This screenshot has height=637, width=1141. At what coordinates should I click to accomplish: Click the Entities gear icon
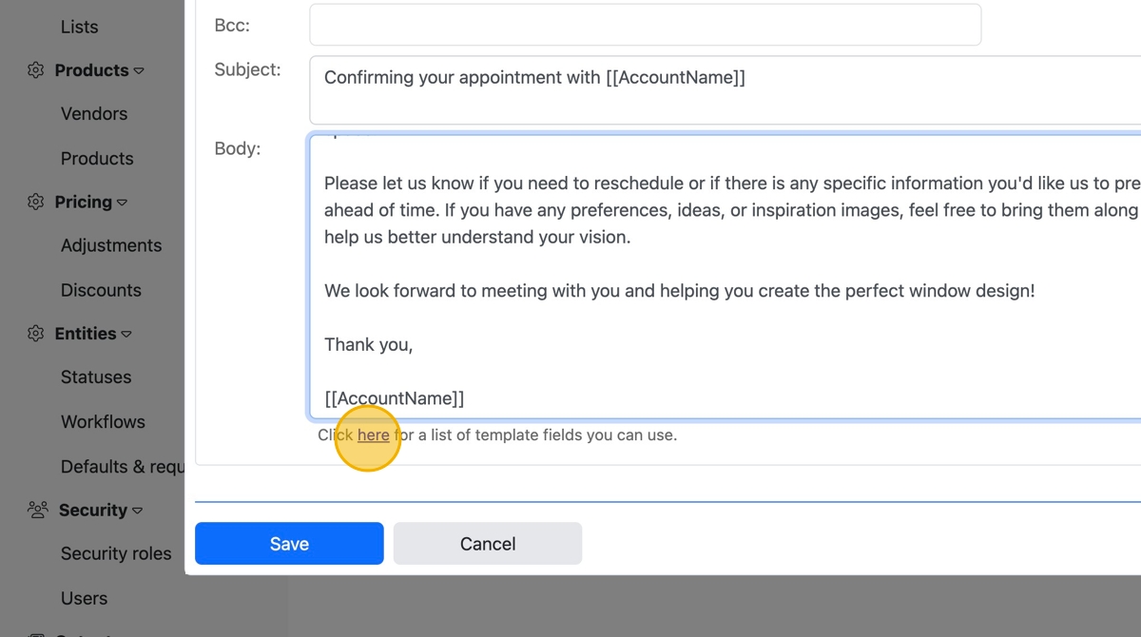[x=36, y=334]
